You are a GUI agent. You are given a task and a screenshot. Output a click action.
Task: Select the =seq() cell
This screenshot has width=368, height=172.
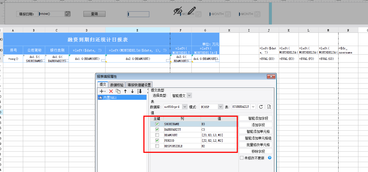coord(13,59)
